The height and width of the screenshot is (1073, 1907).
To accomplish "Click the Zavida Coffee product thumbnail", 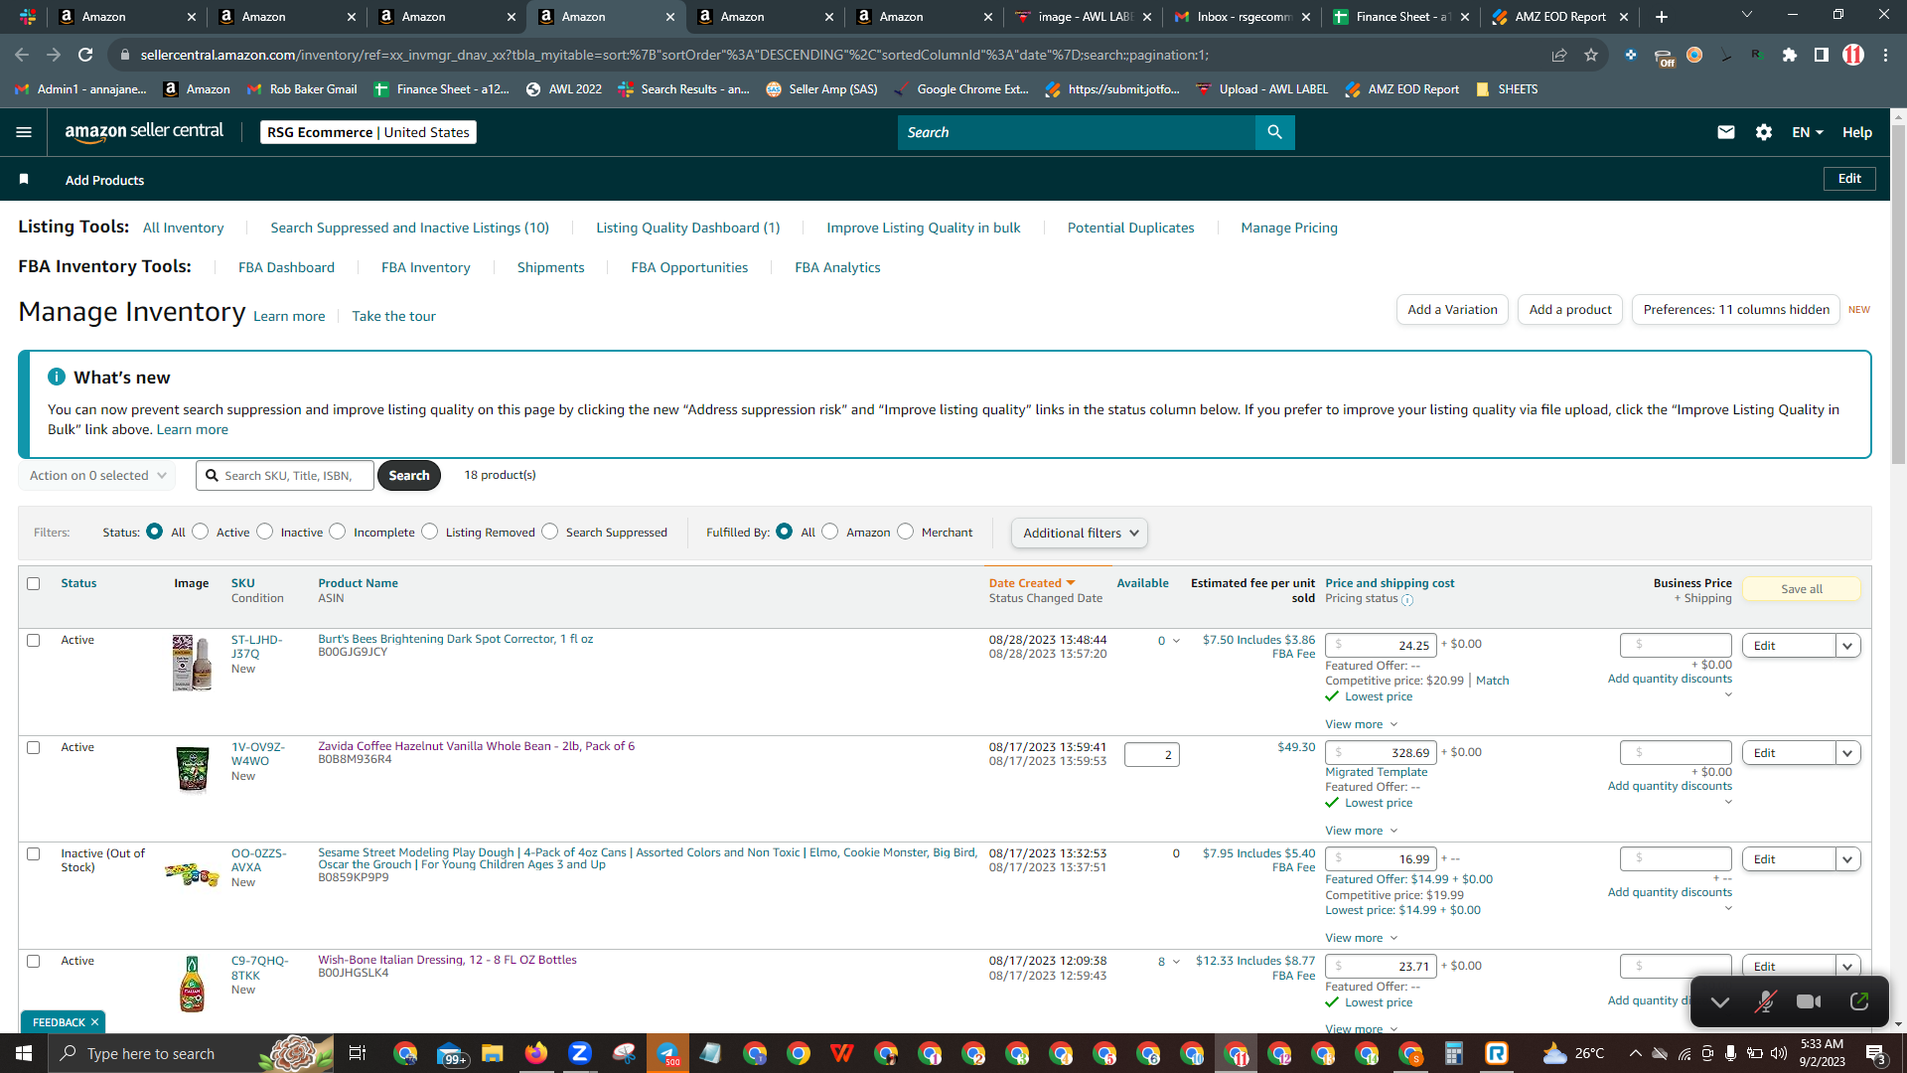I will [192, 769].
